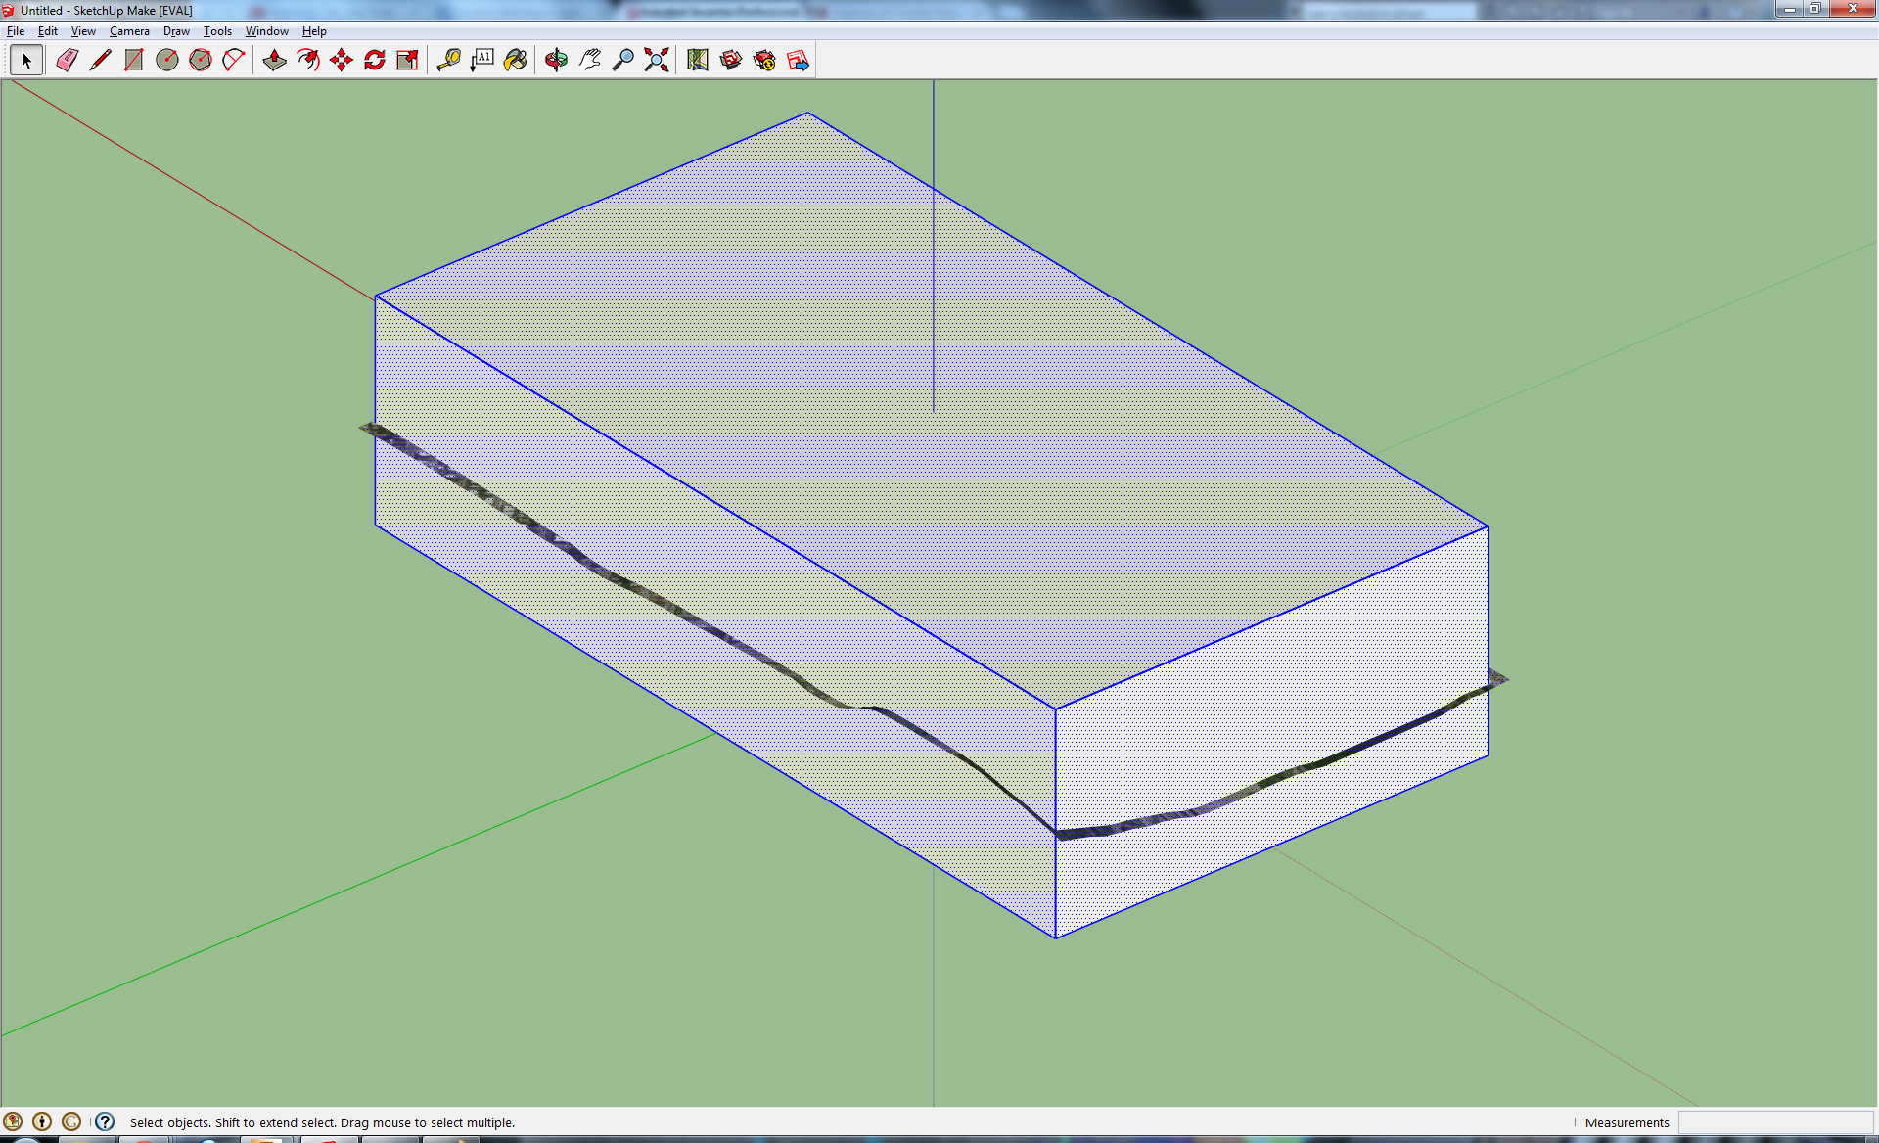Open Instructor help question mark icon
Screen dimensions: 1879x1143
(105, 1121)
